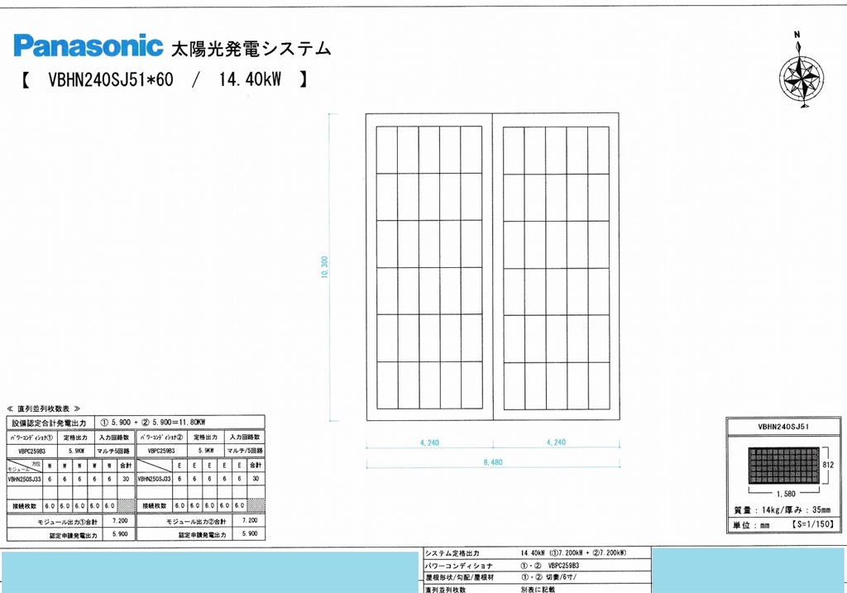Click the 14.40kW (①7.200kW + ②7.200kW) value

click(573, 553)
